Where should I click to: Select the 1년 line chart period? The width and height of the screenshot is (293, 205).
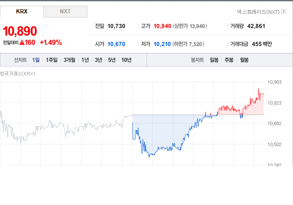point(85,60)
